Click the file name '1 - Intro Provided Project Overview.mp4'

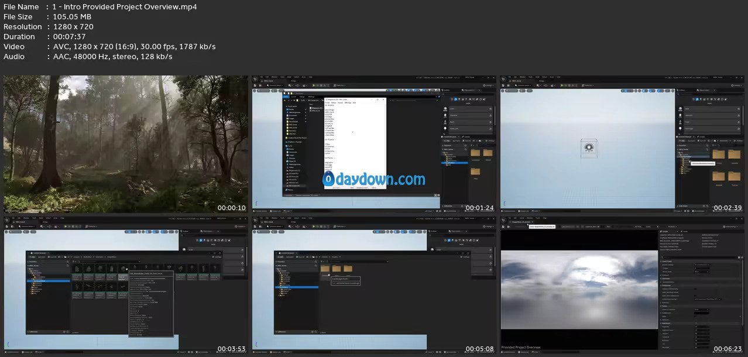coord(125,7)
